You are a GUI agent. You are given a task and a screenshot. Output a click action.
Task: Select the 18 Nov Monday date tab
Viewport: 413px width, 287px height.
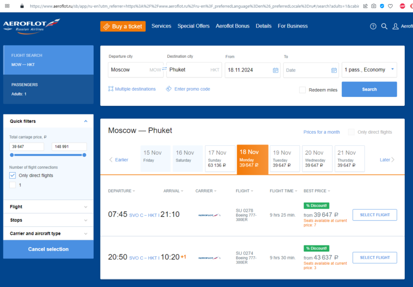(253, 159)
